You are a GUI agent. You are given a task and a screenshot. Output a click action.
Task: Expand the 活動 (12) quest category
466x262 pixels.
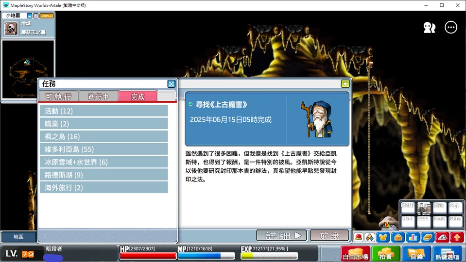point(104,111)
